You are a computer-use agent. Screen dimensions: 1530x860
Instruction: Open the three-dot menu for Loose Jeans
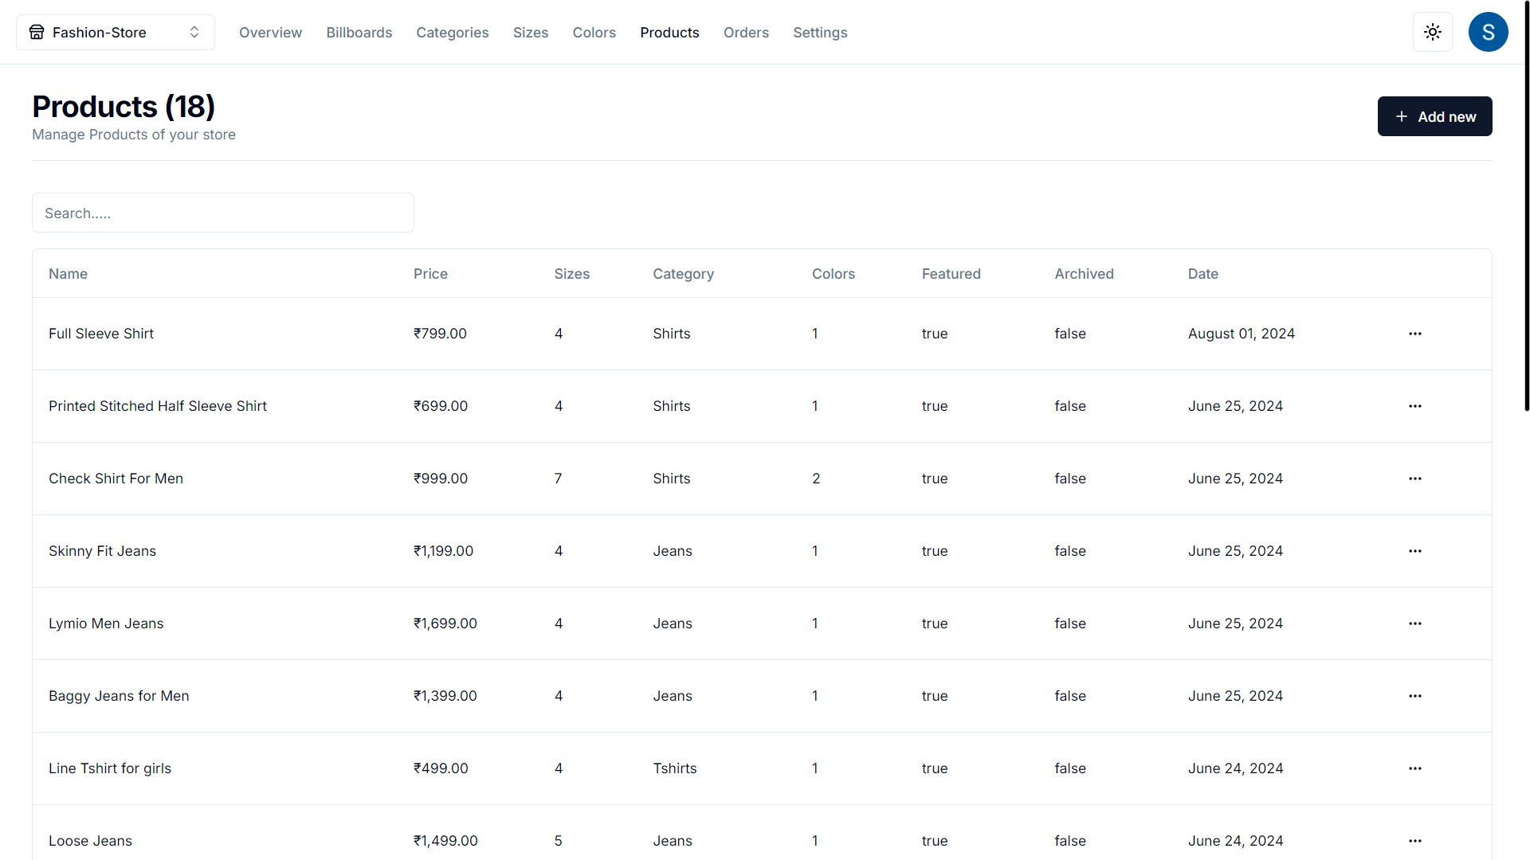[1415, 840]
